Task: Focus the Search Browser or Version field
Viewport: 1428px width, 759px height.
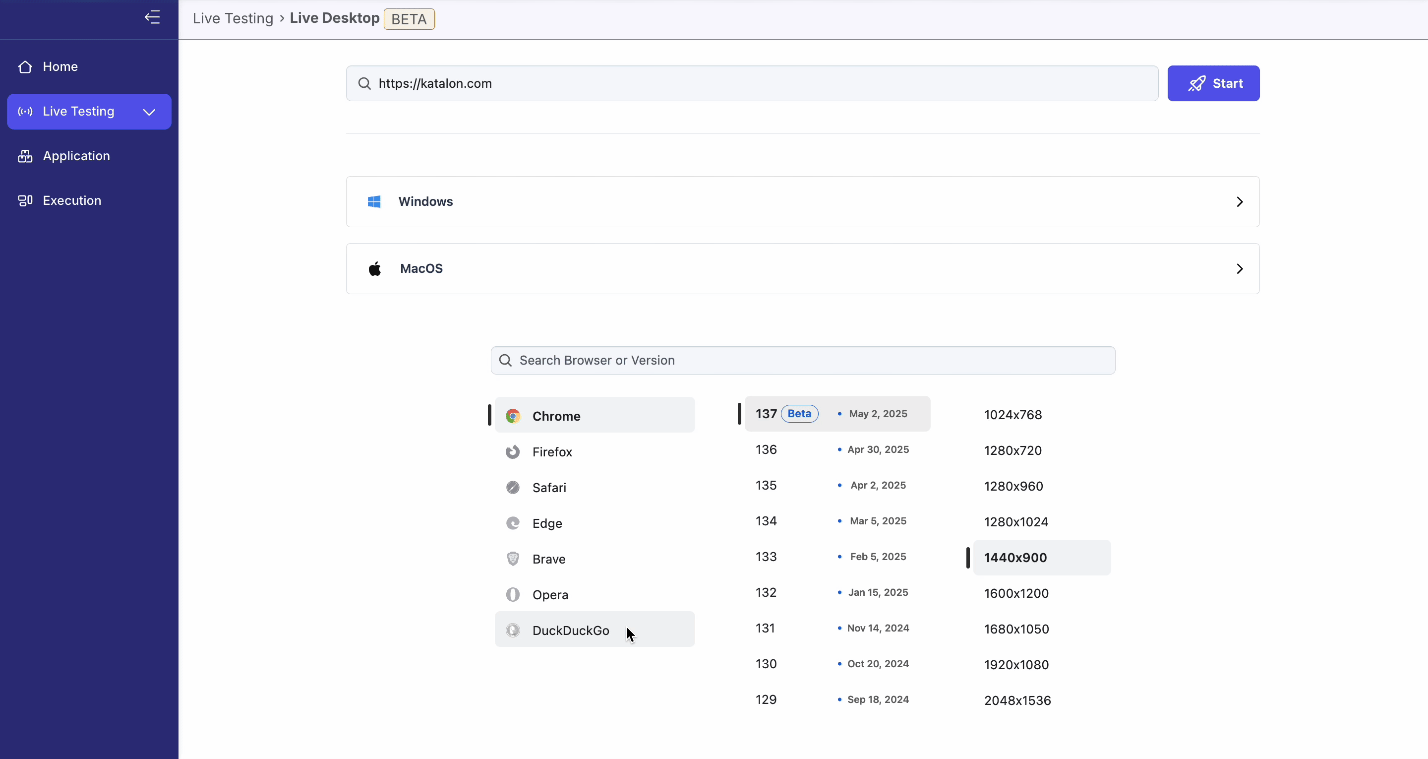Action: coord(803,361)
